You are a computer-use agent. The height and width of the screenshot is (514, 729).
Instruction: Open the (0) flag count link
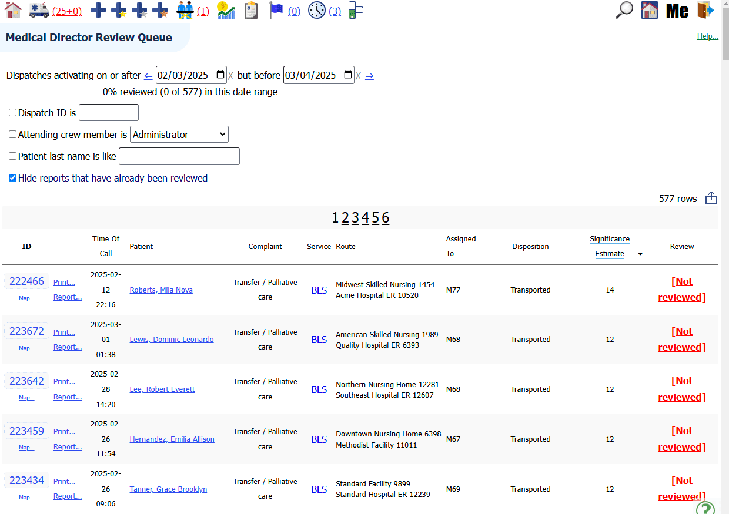click(x=294, y=11)
